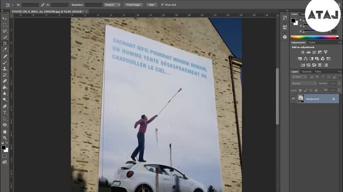Toggle lock transparent pixels

click(300, 90)
